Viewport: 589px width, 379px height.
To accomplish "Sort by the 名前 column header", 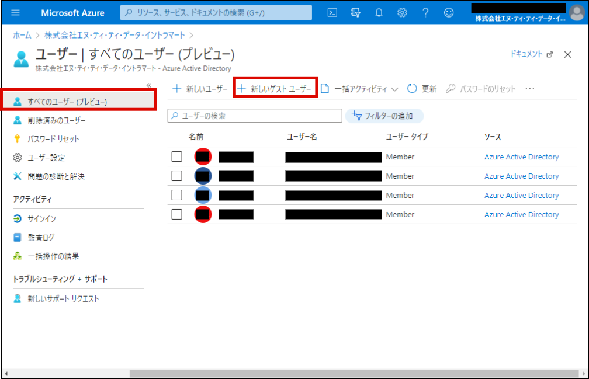I will (196, 137).
